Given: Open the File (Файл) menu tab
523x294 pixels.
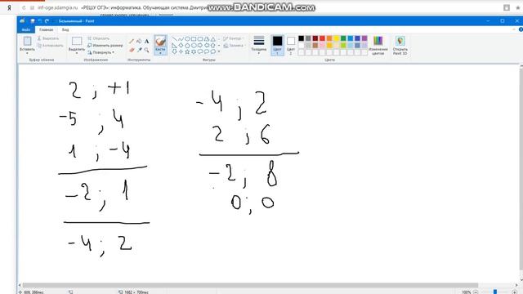Looking at the screenshot, I should pyautogui.click(x=26, y=29).
